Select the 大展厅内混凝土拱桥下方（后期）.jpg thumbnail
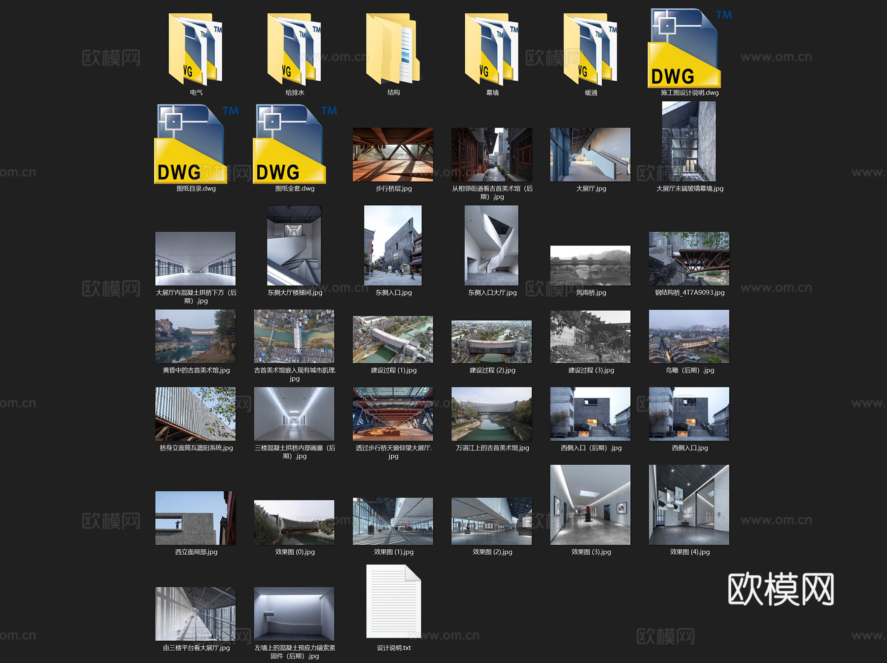This screenshot has height=663, width=887. click(x=195, y=258)
